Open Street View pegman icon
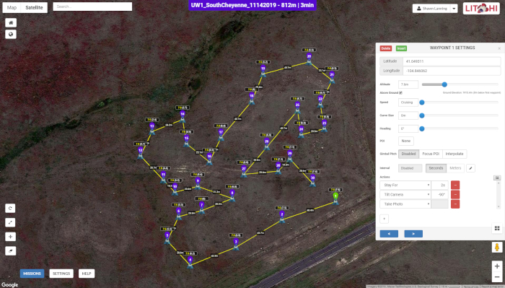Image resolution: width=505 pixels, height=288 pixels. click(497, 247)
